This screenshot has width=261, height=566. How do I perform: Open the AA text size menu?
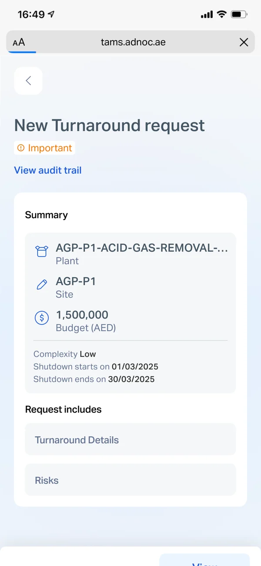19,42
